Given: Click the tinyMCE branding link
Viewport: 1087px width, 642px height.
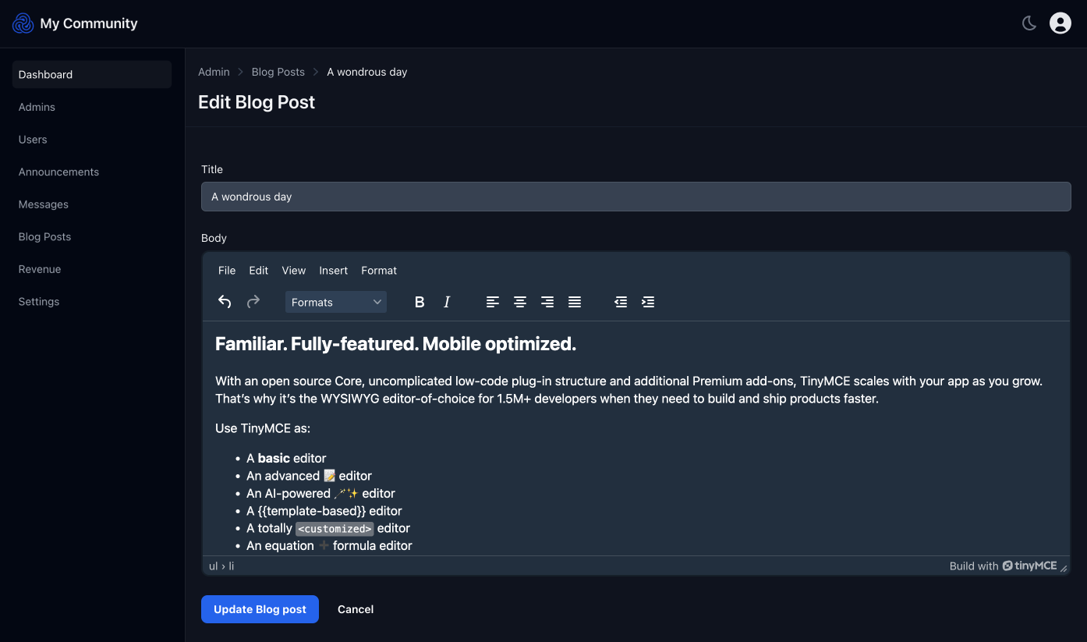Looking at the screenshot, I should pos(1029,566).
